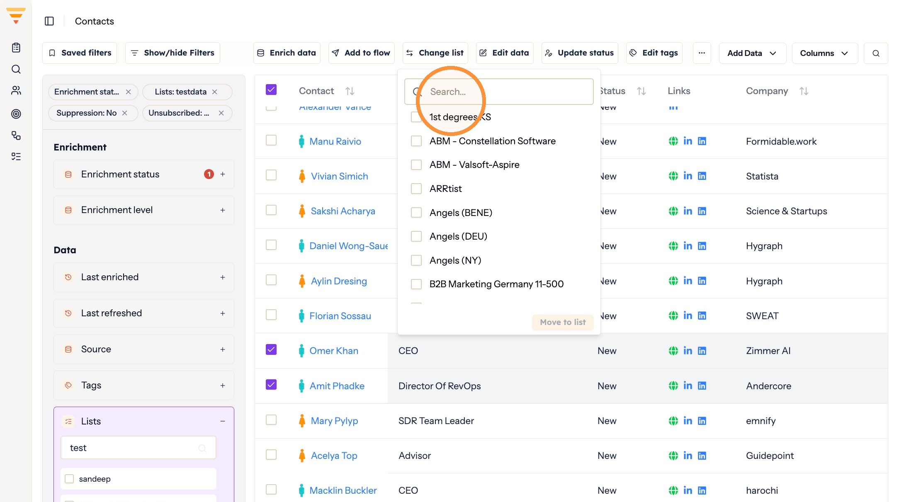Check the Angels (NY) list option
899x502 pixels.
(416, 260)
